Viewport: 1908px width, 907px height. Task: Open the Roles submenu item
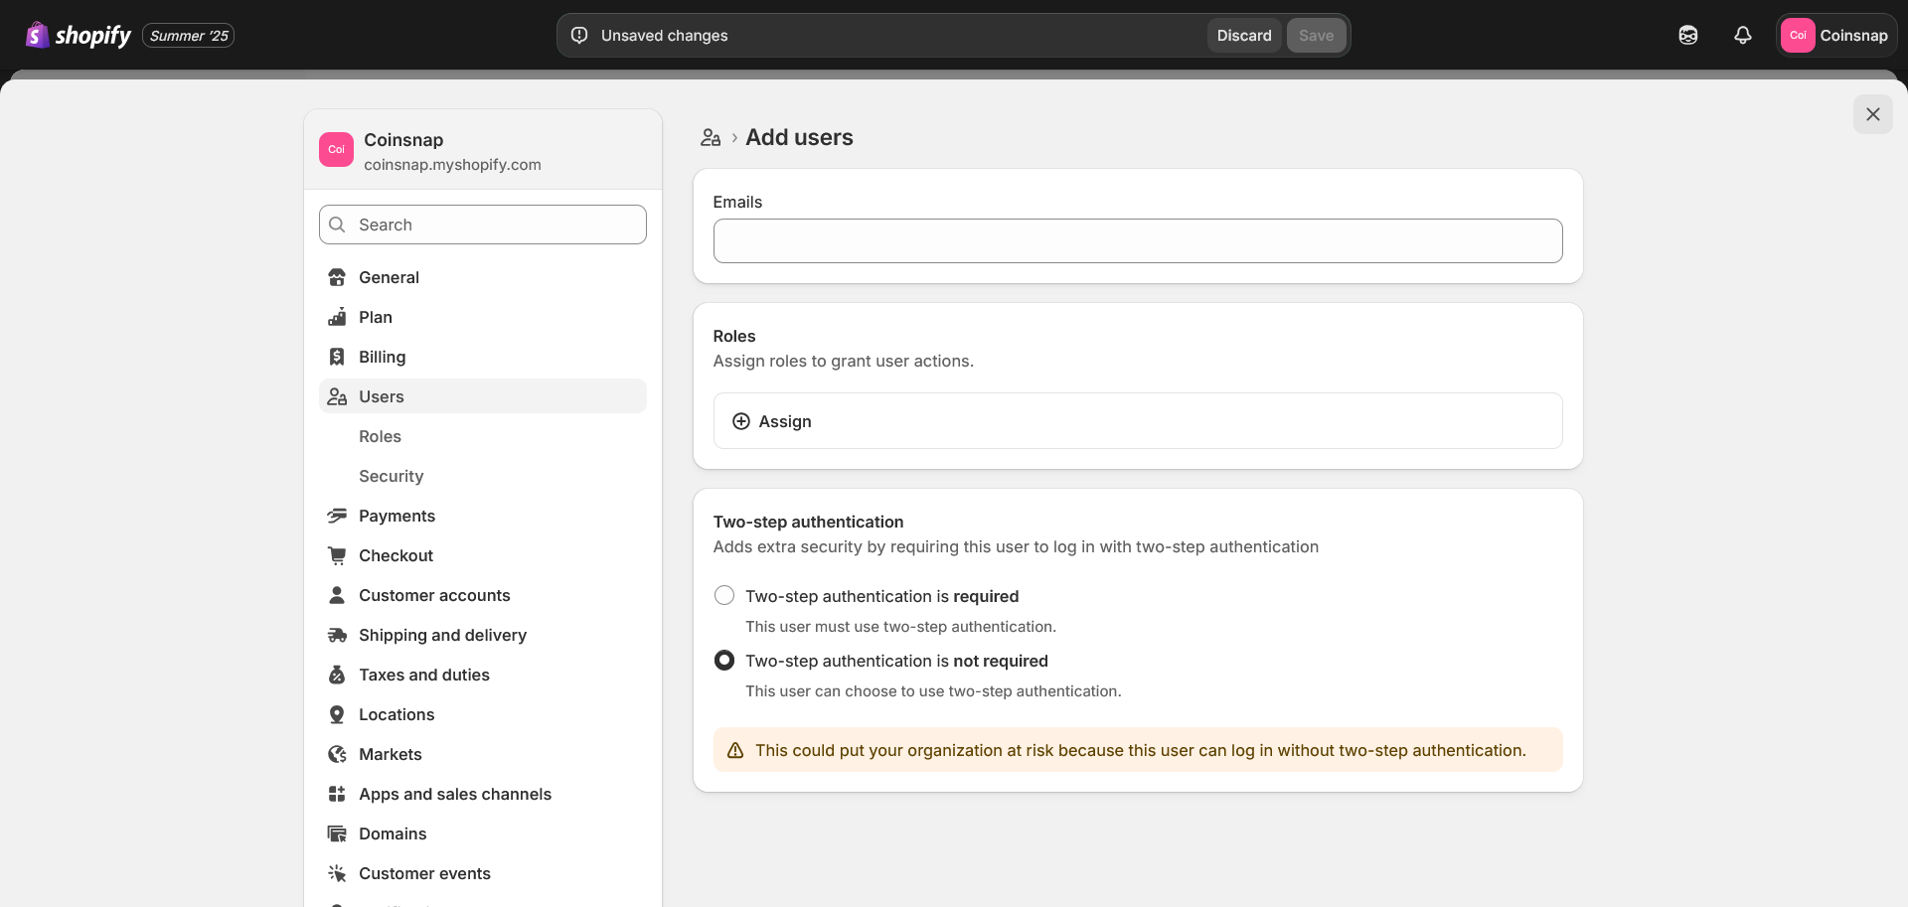click(380, 436)
